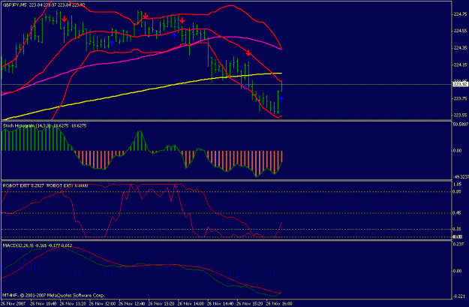Click the 224.75 price scale label
469x307 pixels.
pos(460,14)
